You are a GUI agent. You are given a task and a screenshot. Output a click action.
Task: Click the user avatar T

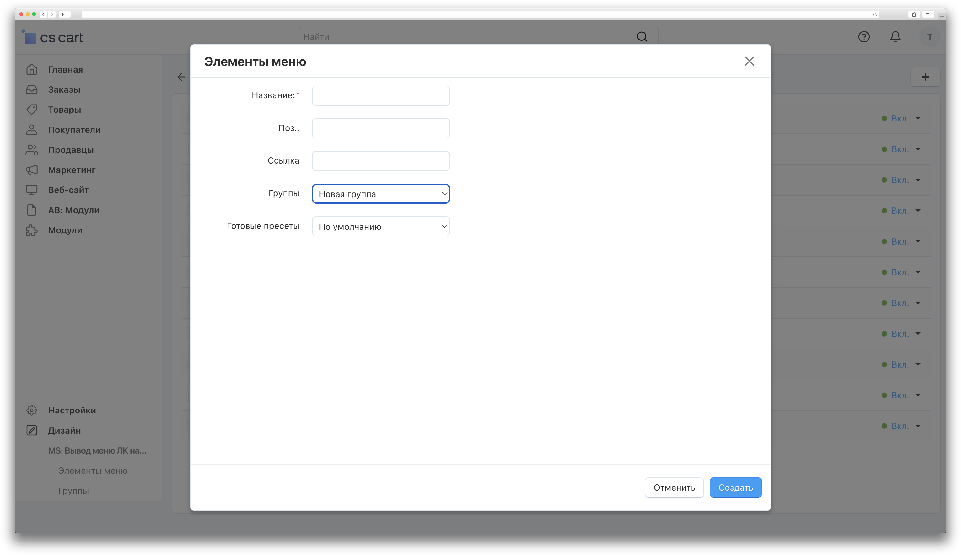coord(930,37)
